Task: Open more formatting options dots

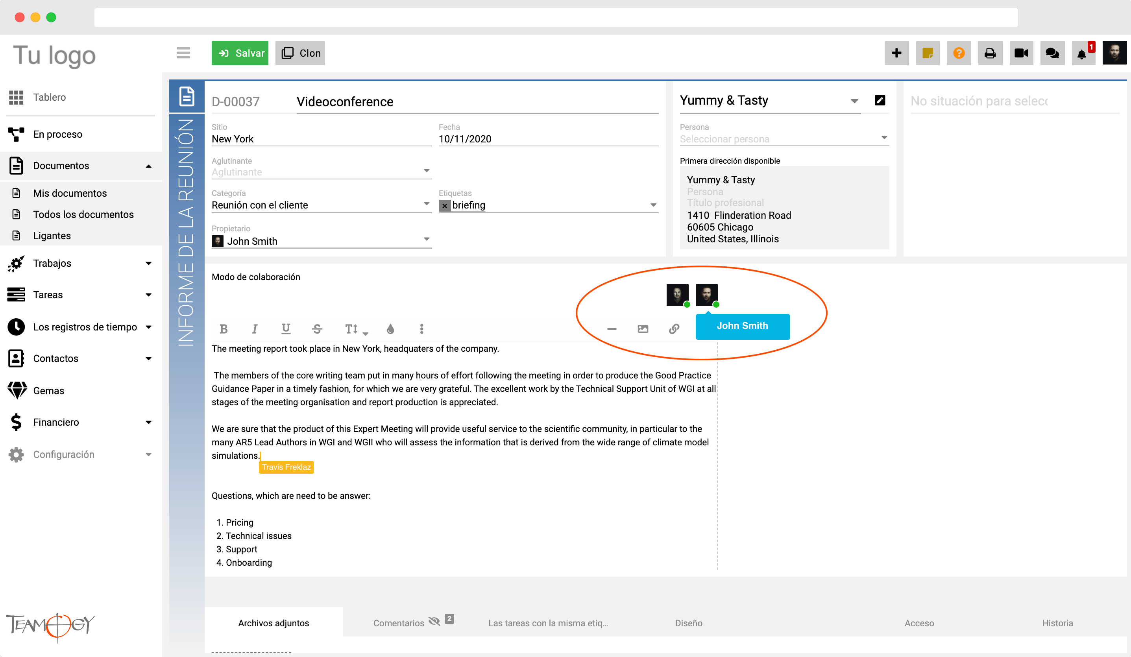Action: [x=421, y=329]
